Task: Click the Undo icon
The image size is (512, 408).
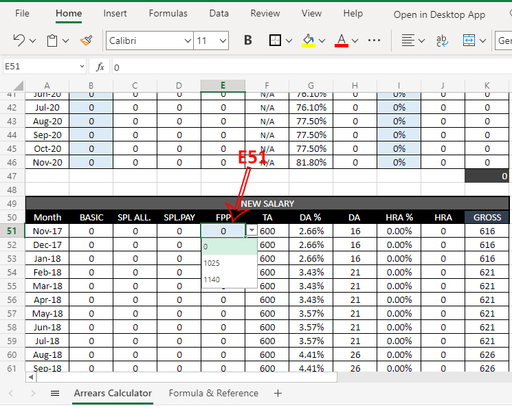Action: point(19,41)
